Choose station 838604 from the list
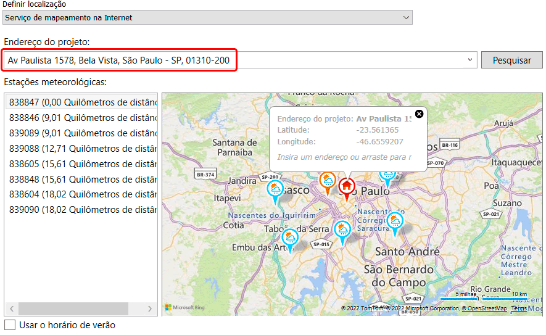546x335 pixels. tap(81, 194)
